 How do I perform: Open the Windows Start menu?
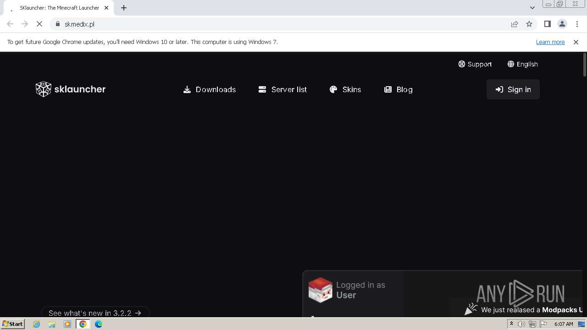(x=12, y=324)
